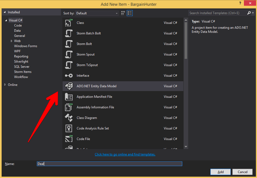Click the template list scrollbar thumb
Screen dimensions: 257x178
186,40
